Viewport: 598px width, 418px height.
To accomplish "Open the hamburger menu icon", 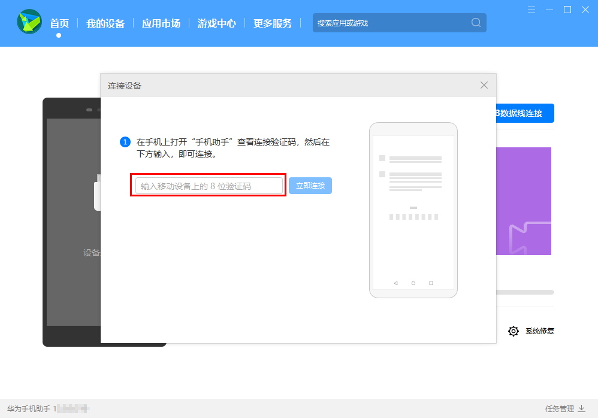I will (531, 10).
